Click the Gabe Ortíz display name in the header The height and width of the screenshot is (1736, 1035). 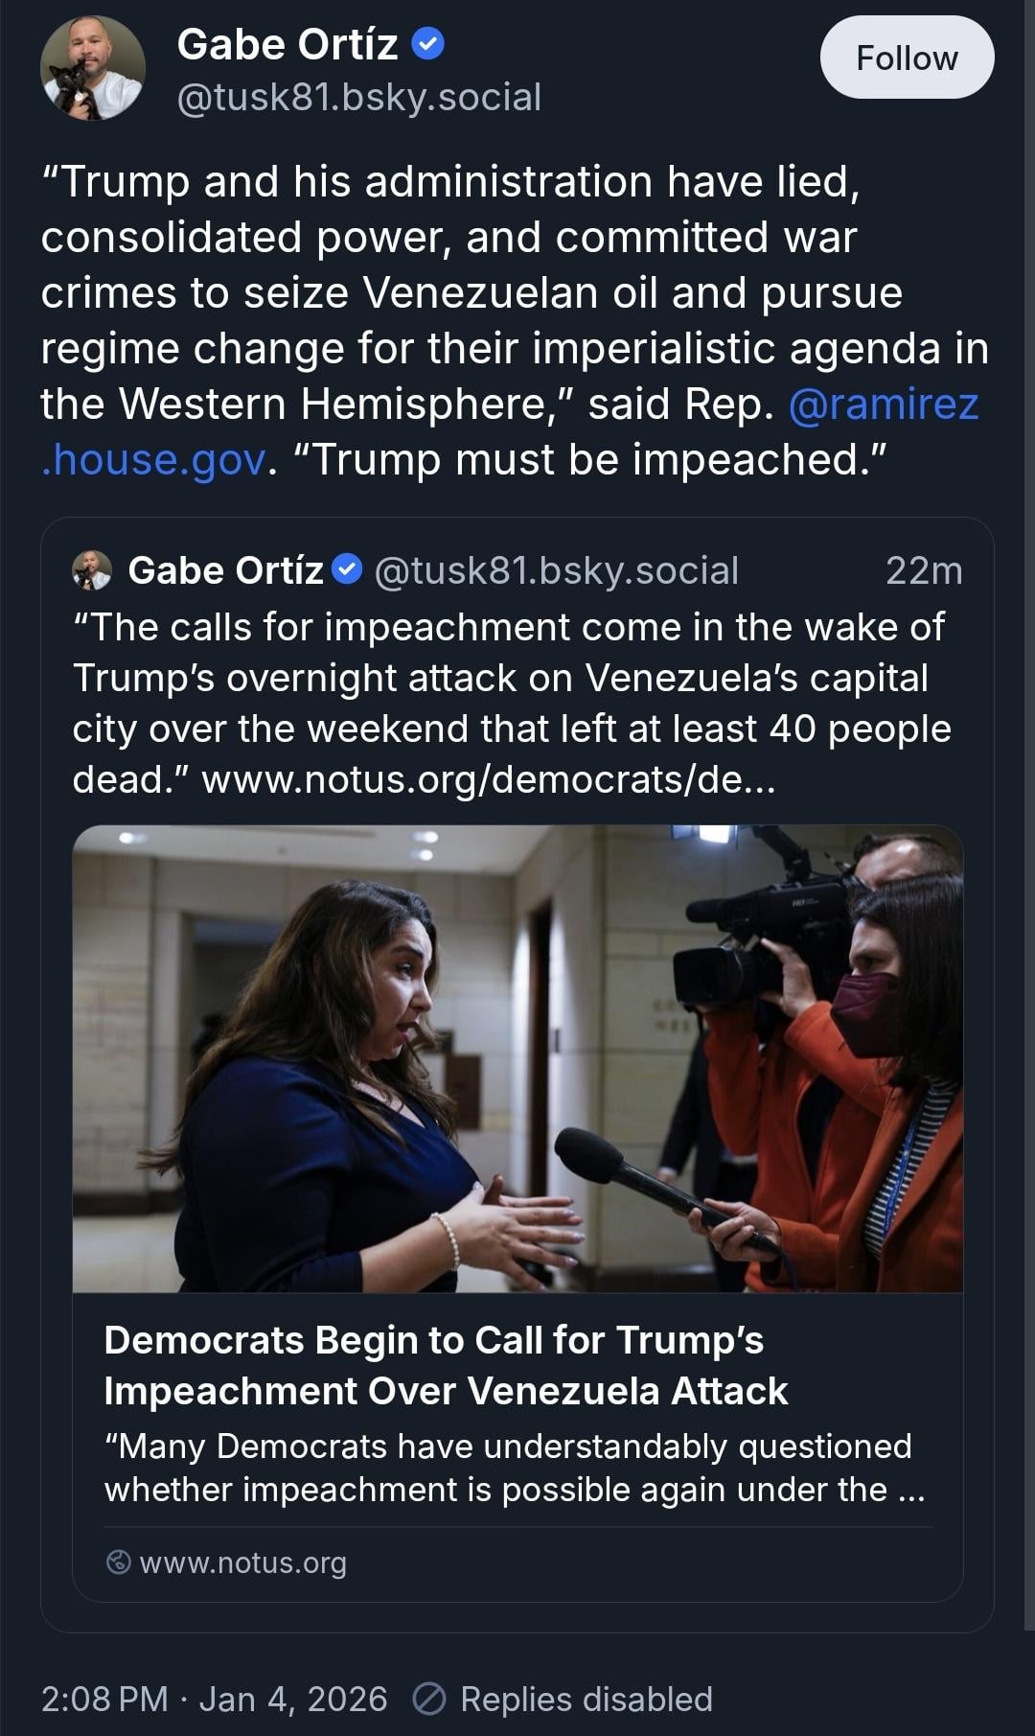click(287, 44)
